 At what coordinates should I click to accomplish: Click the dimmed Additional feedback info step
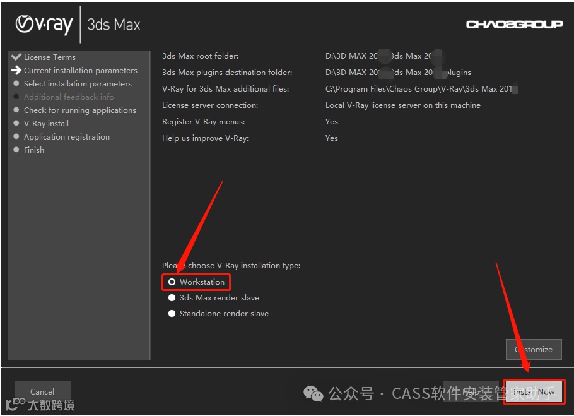point(69,97)
